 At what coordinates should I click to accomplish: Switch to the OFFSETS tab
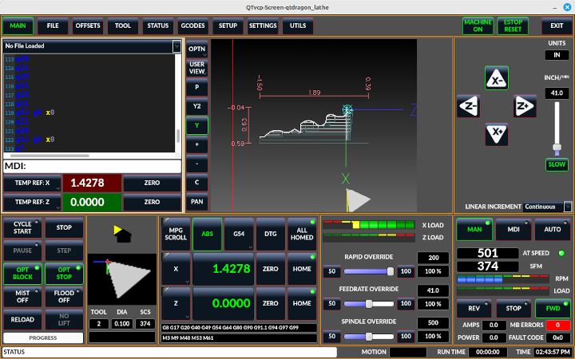[88, 26]
